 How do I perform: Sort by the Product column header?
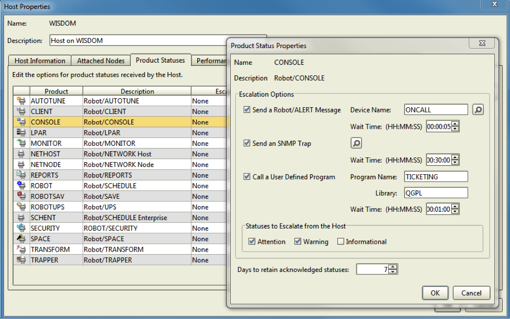pos(56,91)
